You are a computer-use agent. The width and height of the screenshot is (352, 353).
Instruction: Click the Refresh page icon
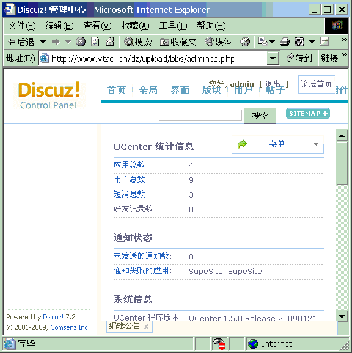(95, 42)
